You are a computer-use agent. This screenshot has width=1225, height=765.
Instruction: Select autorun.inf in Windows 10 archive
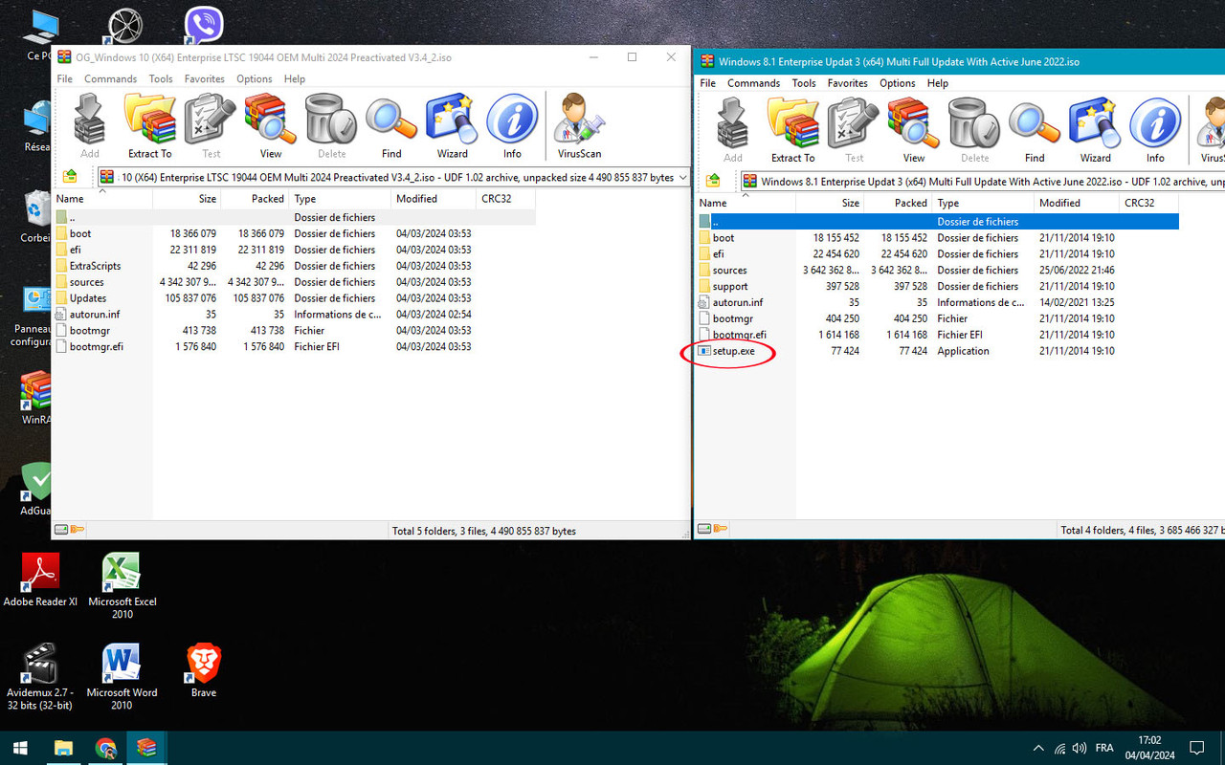[x=94, y=315]
